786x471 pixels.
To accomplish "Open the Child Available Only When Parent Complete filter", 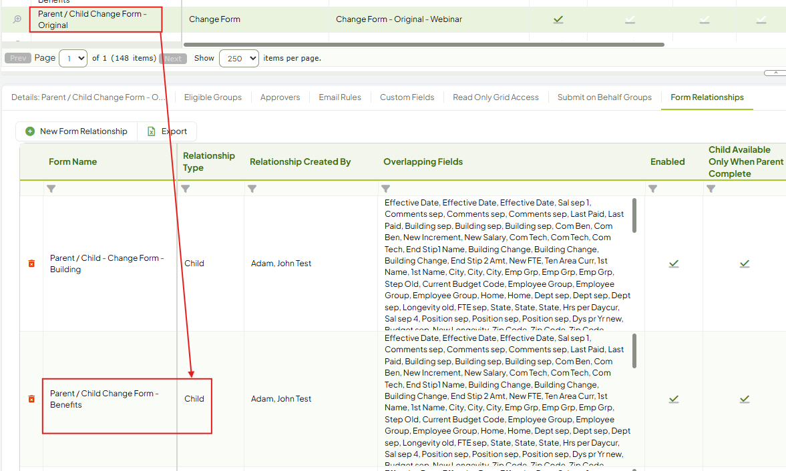I will (x=711, y=189).
